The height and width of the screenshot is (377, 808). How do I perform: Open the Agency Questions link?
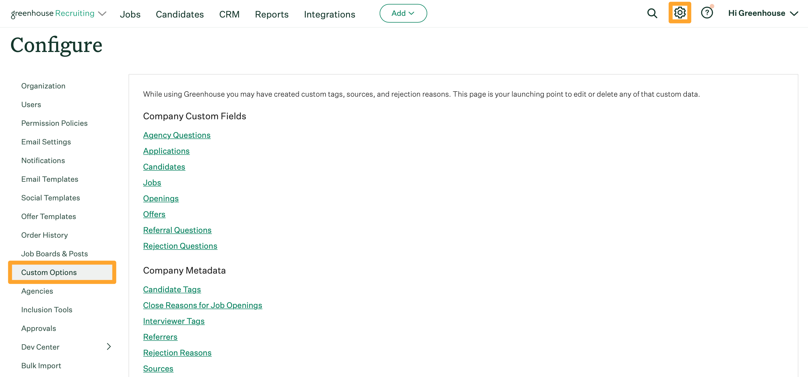coord(177,135)
